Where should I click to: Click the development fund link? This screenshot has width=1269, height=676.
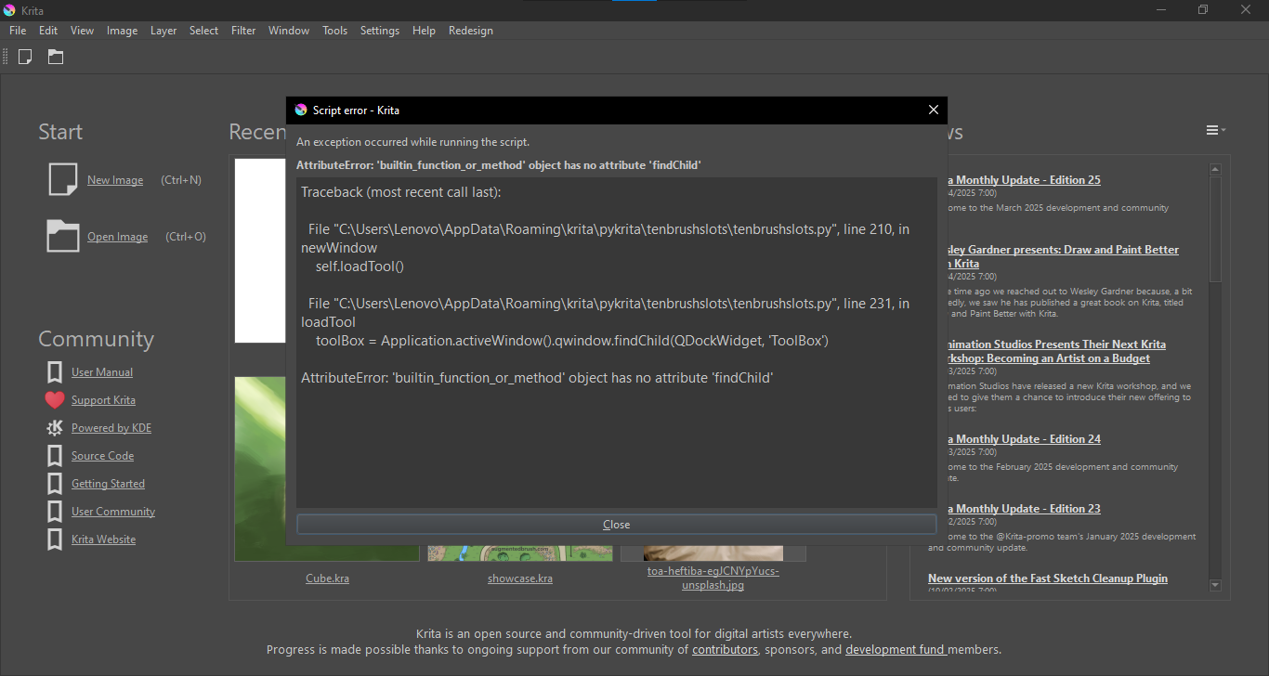[x=896, y=650]
